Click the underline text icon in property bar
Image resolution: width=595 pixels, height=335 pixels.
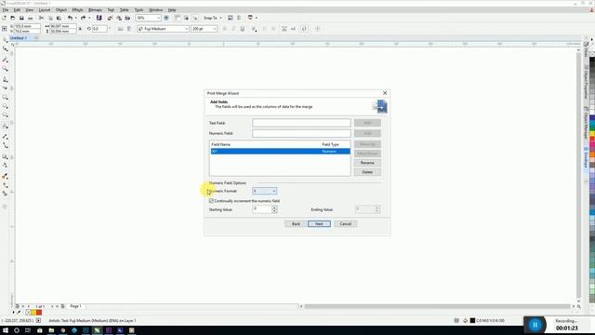click(243, 29)
